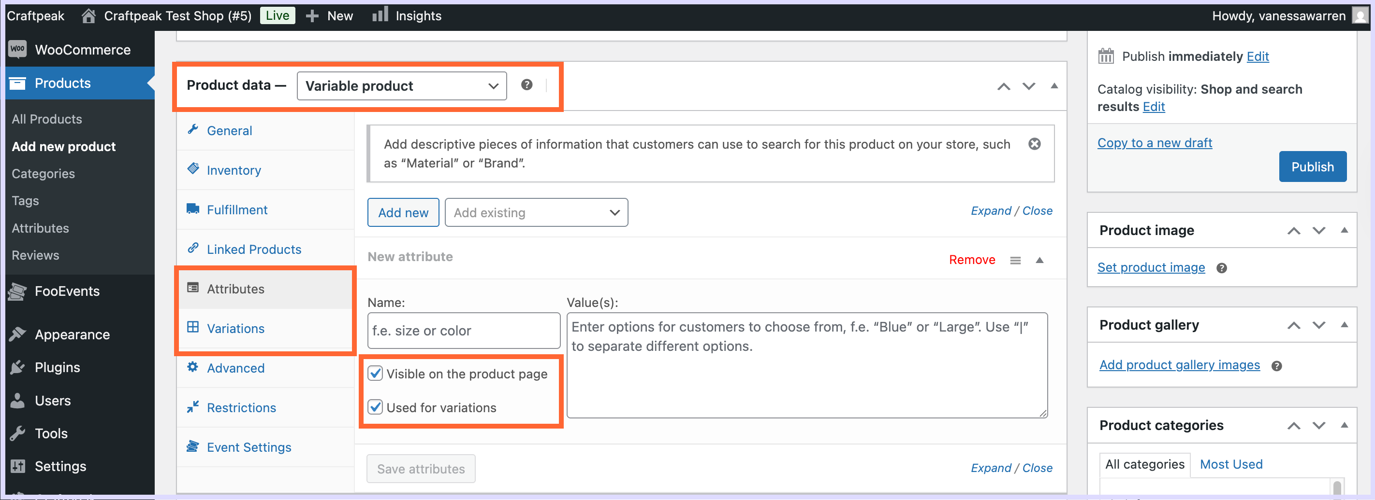
Task: Click the help icon next to Set product image
Action: point(1221,268)
